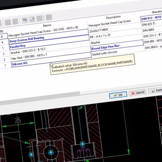162x162 pixels.
Task: Click the Name column header
Action: (x=47, y=25)
